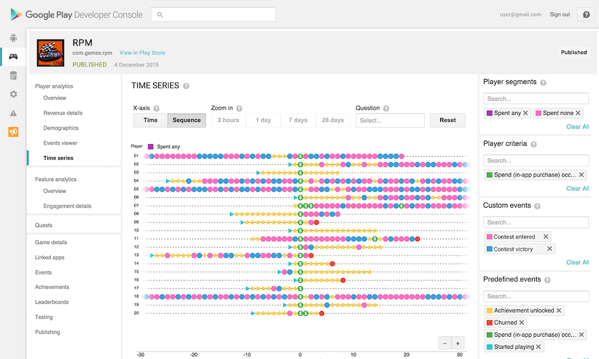Click the search magnifier icon in top bar
The width and height of the screenshot is (599, 359).
coord(160,15)
